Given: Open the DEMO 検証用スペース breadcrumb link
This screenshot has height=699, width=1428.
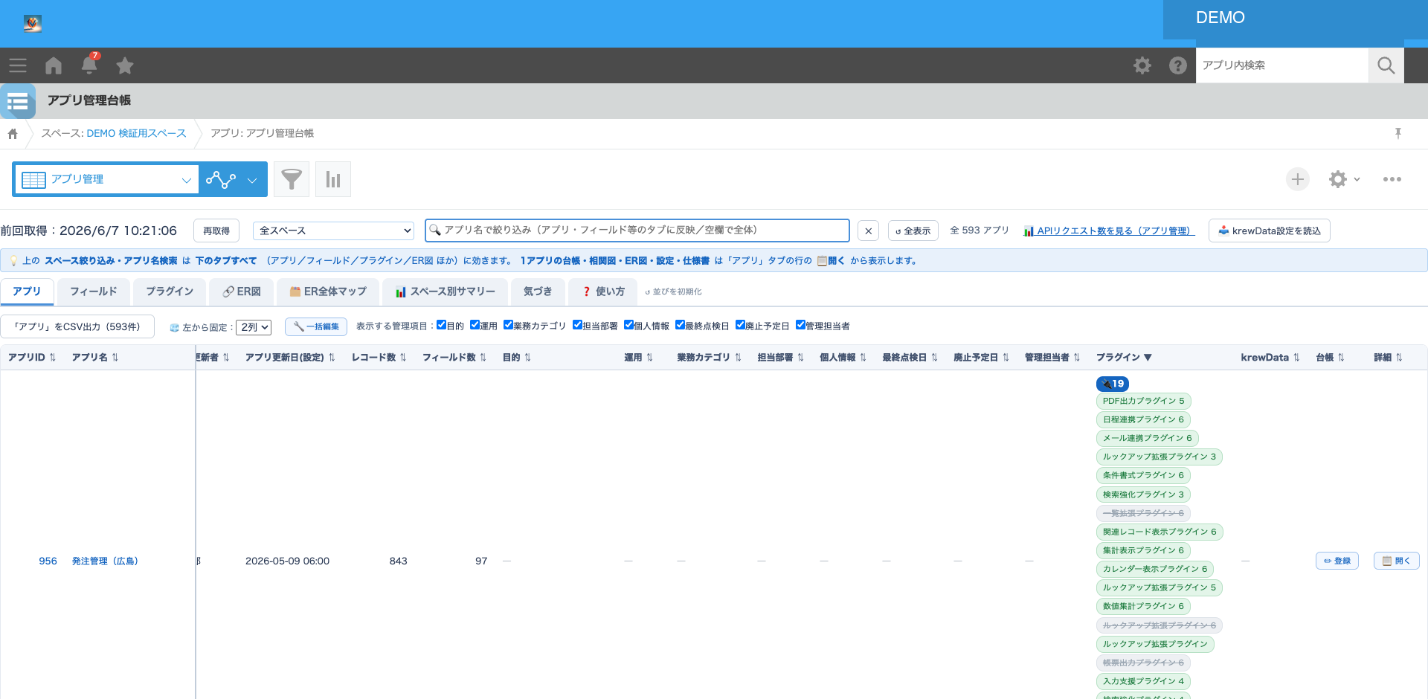Looking at the screenshot, I should 136,133.
